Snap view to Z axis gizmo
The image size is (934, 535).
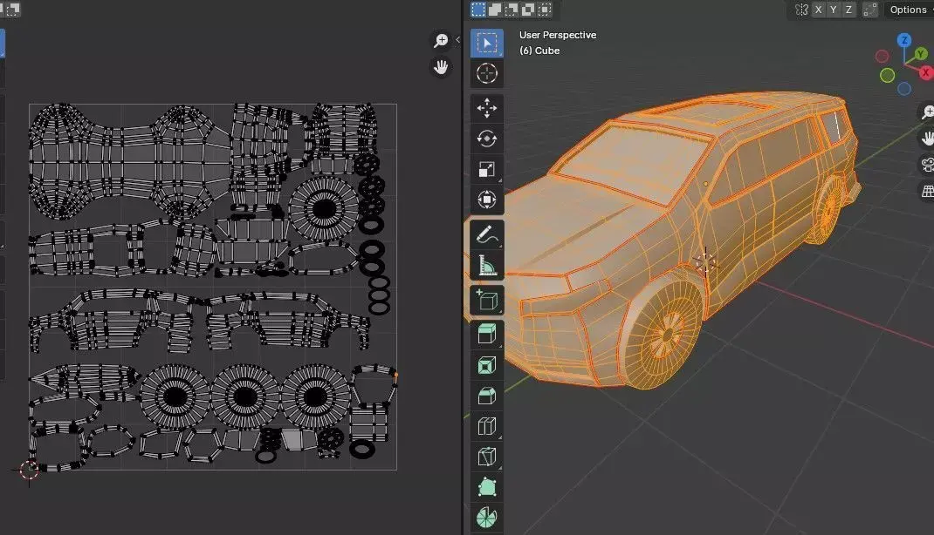(x=904, y=40)
